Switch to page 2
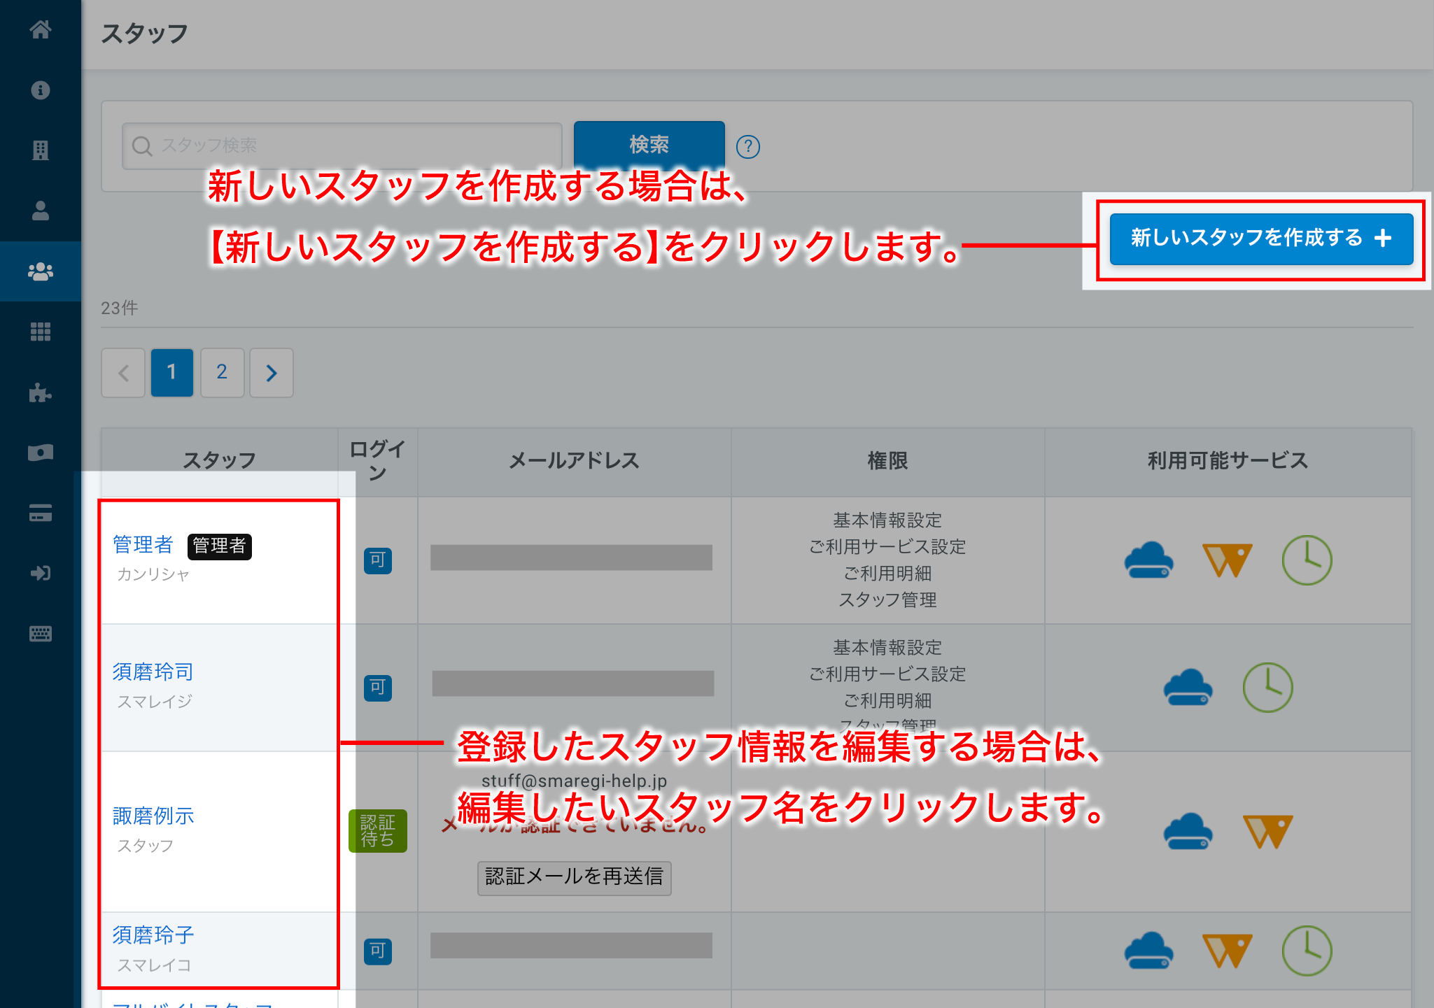 coord(222,373)
